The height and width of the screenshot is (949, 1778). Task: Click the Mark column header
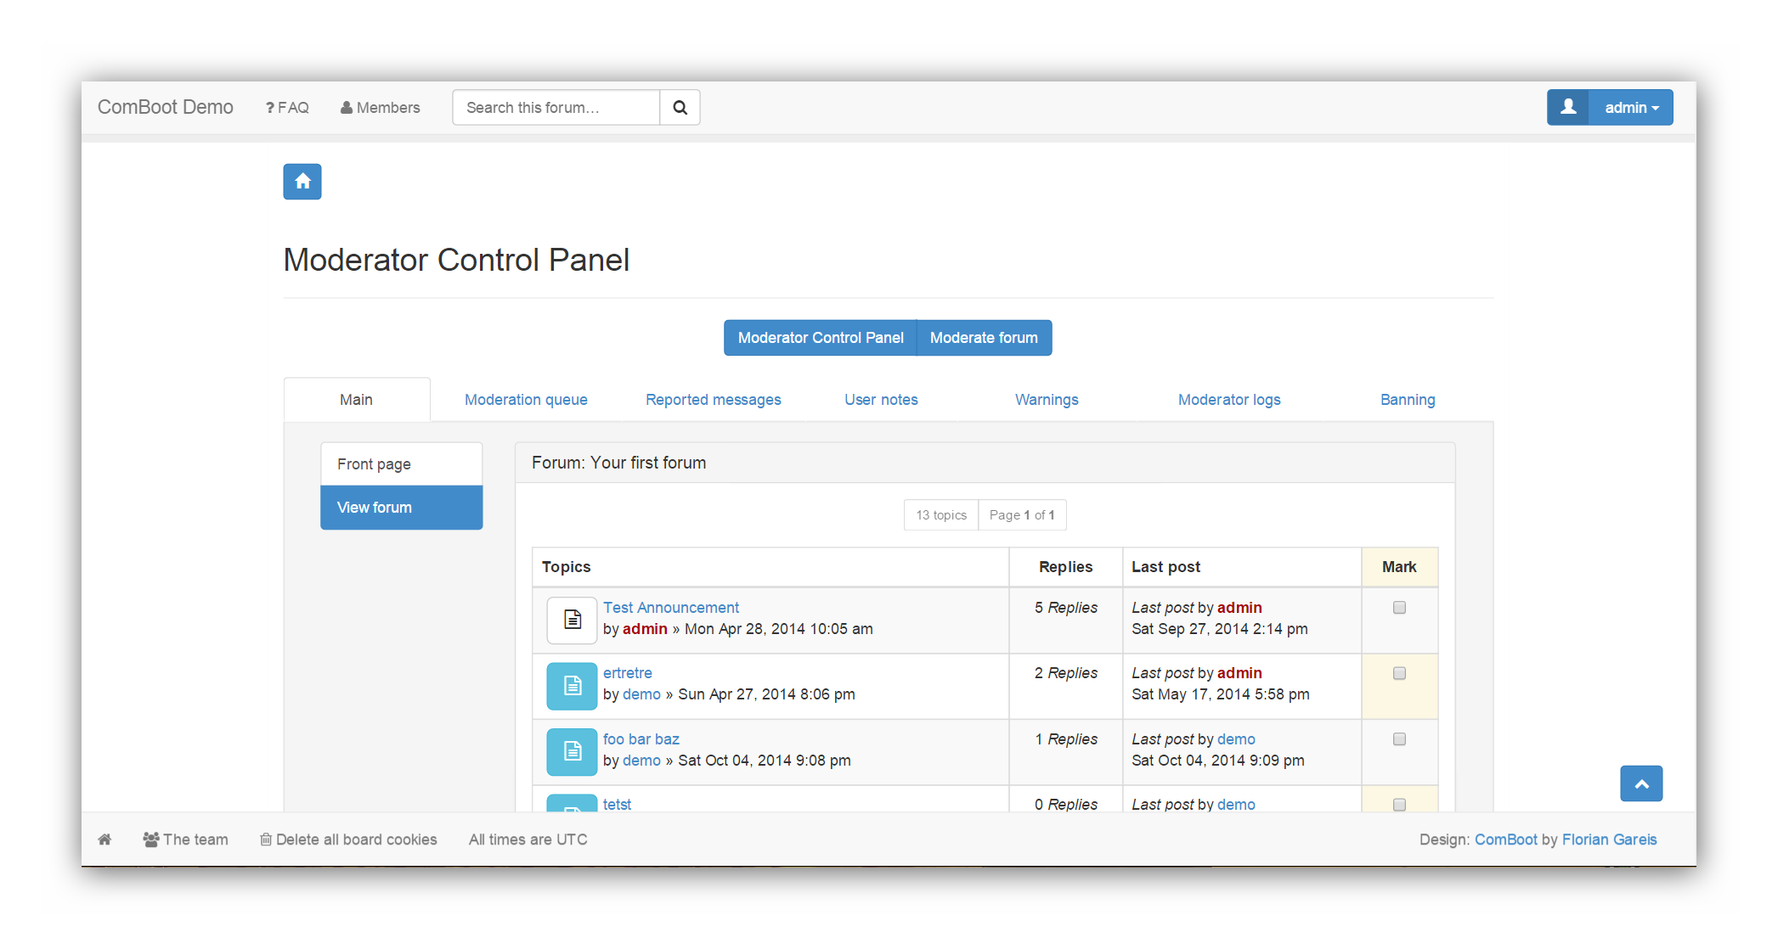(x=1399, y=567)
